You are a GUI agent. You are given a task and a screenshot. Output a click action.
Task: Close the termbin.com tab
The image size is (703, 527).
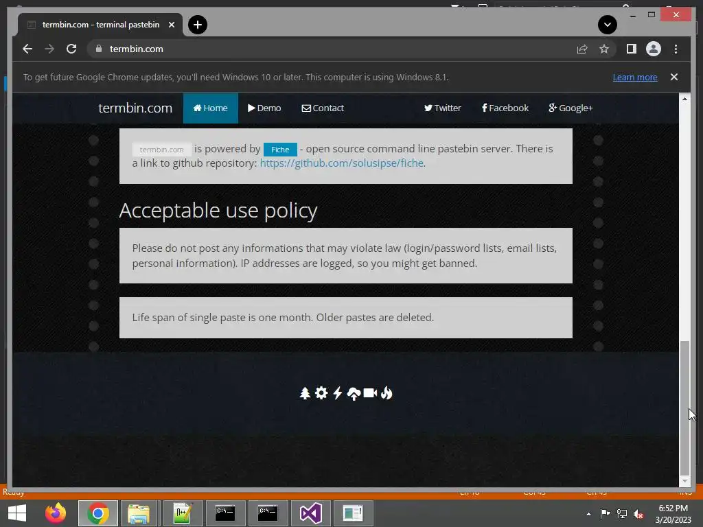(x=171, y=25)
